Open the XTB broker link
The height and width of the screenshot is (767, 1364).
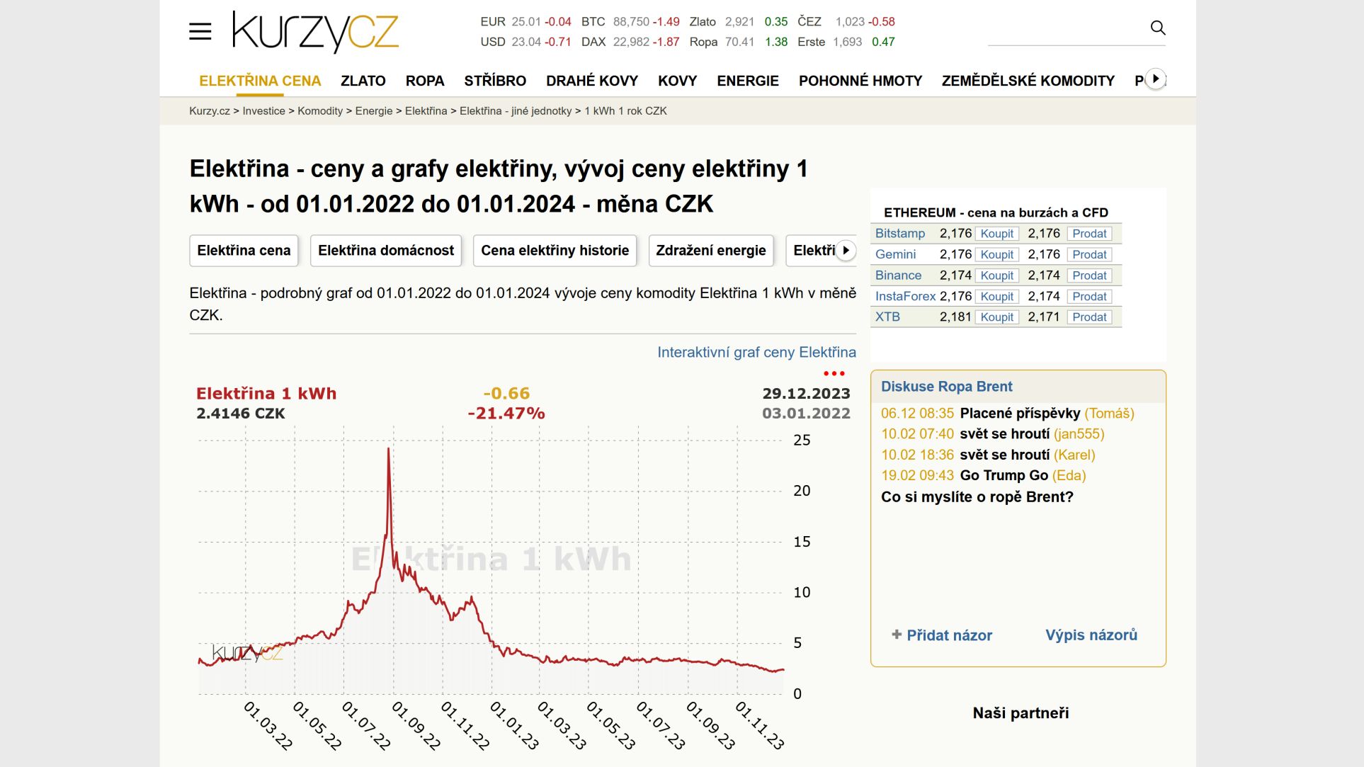(888, 317)
